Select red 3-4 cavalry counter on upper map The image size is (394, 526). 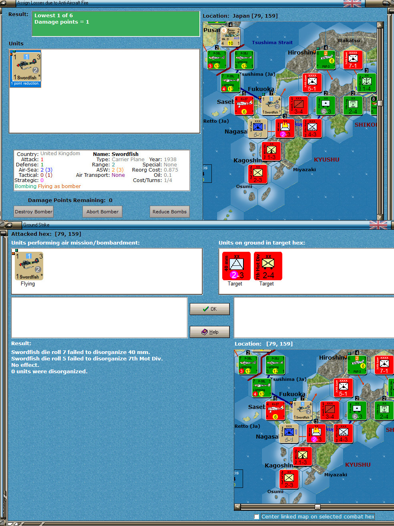click(x=299, y=105)
